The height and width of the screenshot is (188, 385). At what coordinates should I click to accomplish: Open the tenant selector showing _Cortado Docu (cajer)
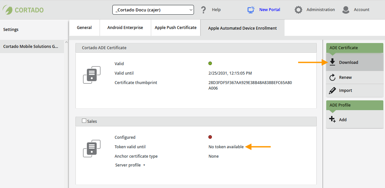(153, 10)
